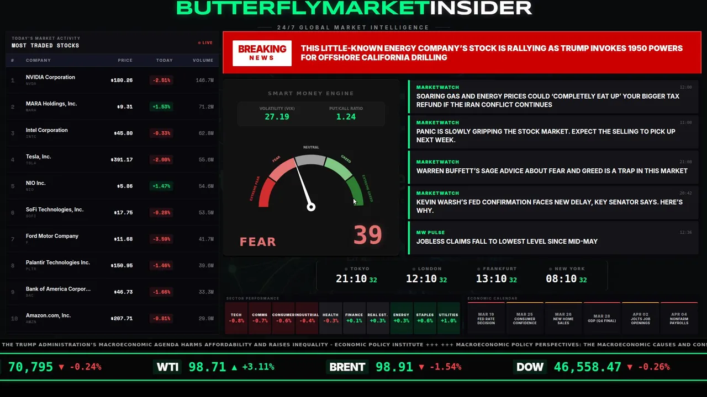This screenshot has height=397, width=707.
Task: Click the BRENT price in the ticker
Action: point(394,367)
